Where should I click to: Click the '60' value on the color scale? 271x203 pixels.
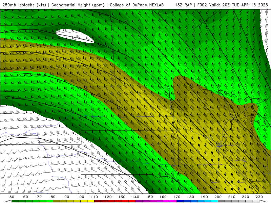(25, 197)
